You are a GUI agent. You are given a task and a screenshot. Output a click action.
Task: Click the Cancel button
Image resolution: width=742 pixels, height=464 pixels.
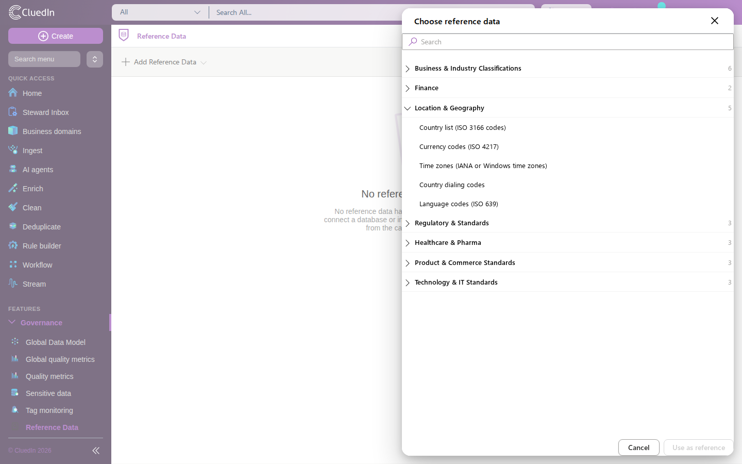click(x=638, y=448)
